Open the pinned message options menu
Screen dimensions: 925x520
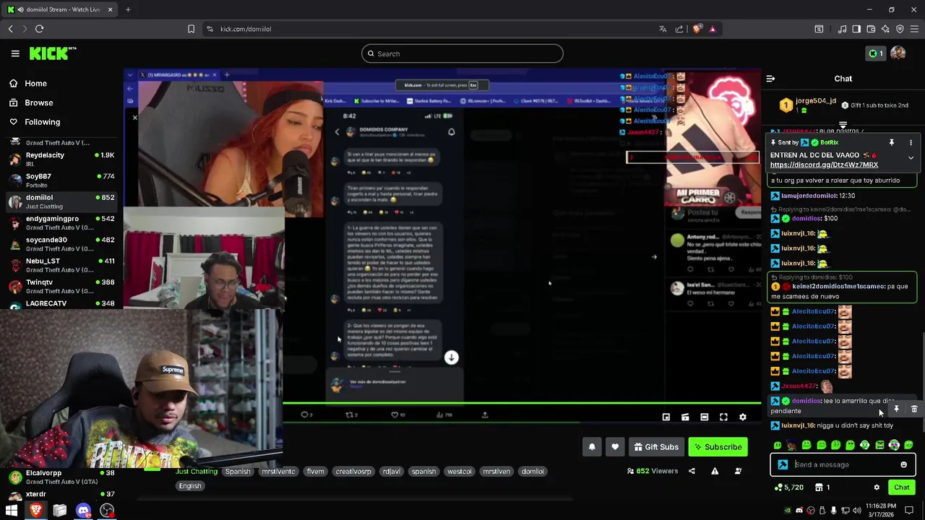point(911,143)
